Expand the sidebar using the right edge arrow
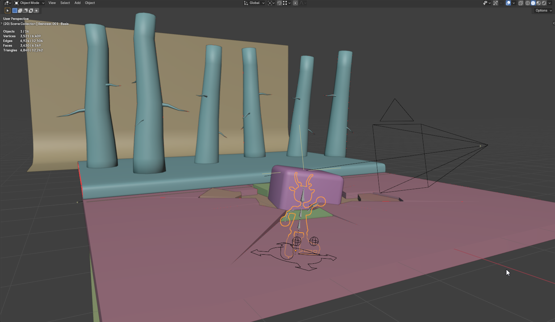This screenshot has width=555, height=322. click(554, 23)
